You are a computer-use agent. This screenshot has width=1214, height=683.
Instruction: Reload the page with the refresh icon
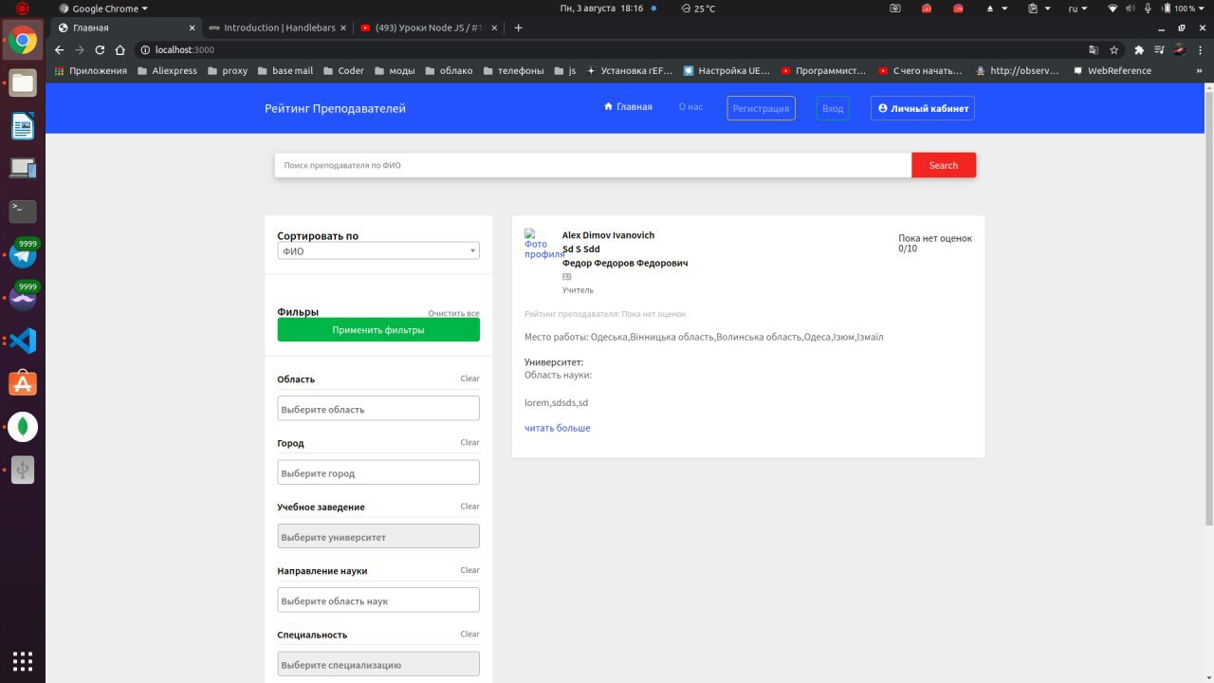coord(100,50)
